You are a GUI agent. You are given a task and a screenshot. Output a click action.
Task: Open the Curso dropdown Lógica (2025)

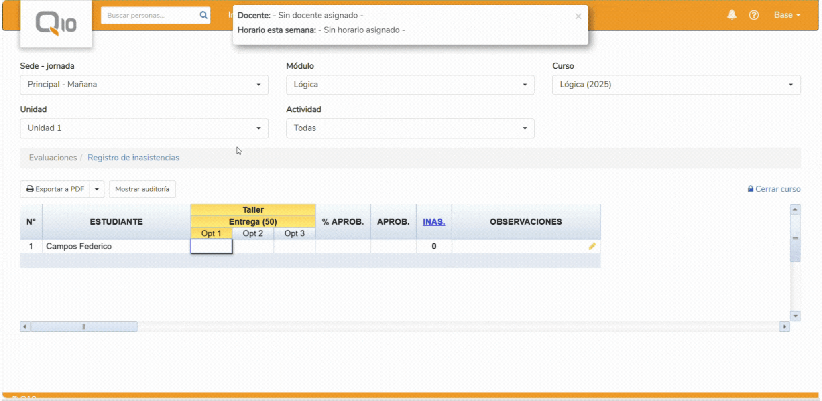pos(676,85)
